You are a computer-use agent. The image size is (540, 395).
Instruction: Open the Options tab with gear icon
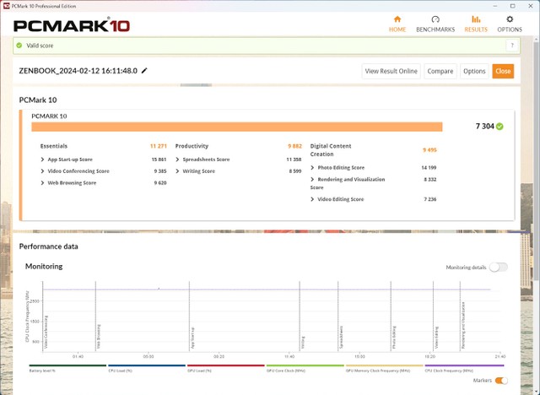point(510,24)
